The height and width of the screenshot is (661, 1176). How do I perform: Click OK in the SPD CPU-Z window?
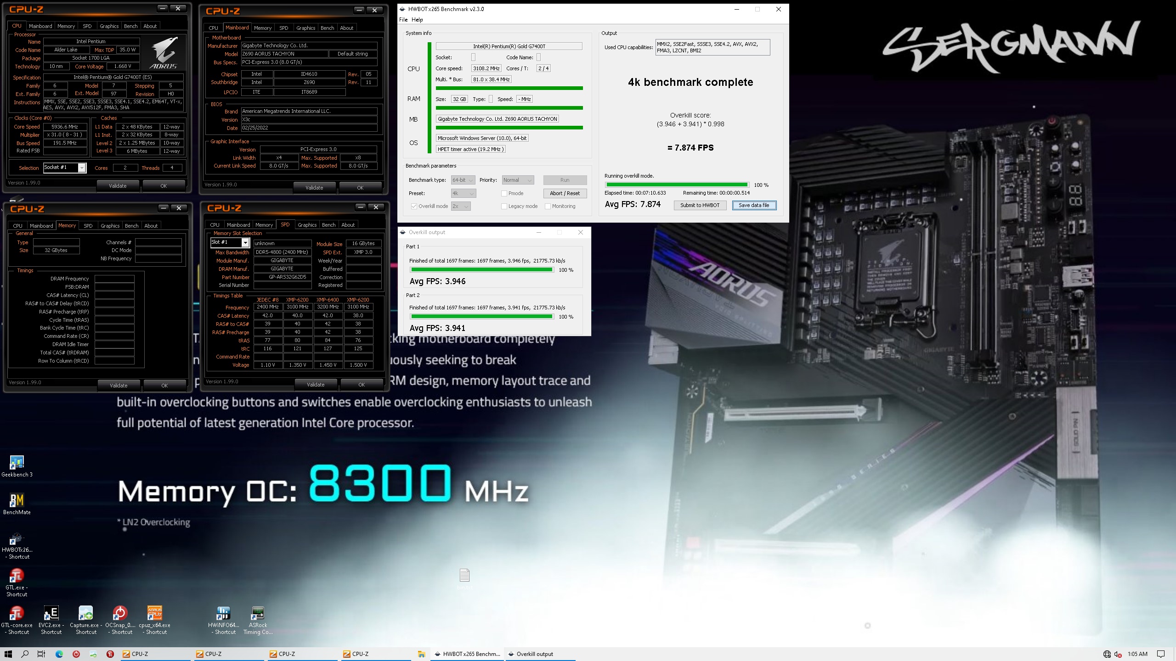(362, 385)
